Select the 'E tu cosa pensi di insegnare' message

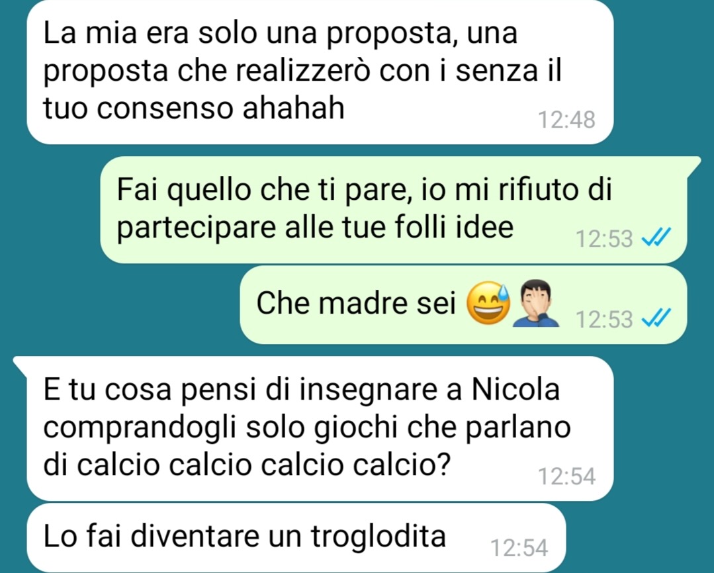point(320,428)
